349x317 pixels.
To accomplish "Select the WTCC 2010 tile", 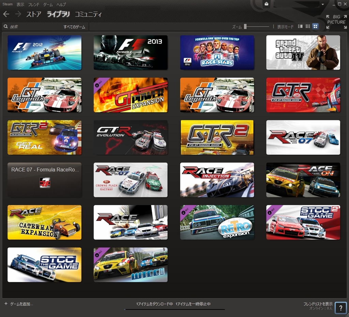I will point(131,265).
